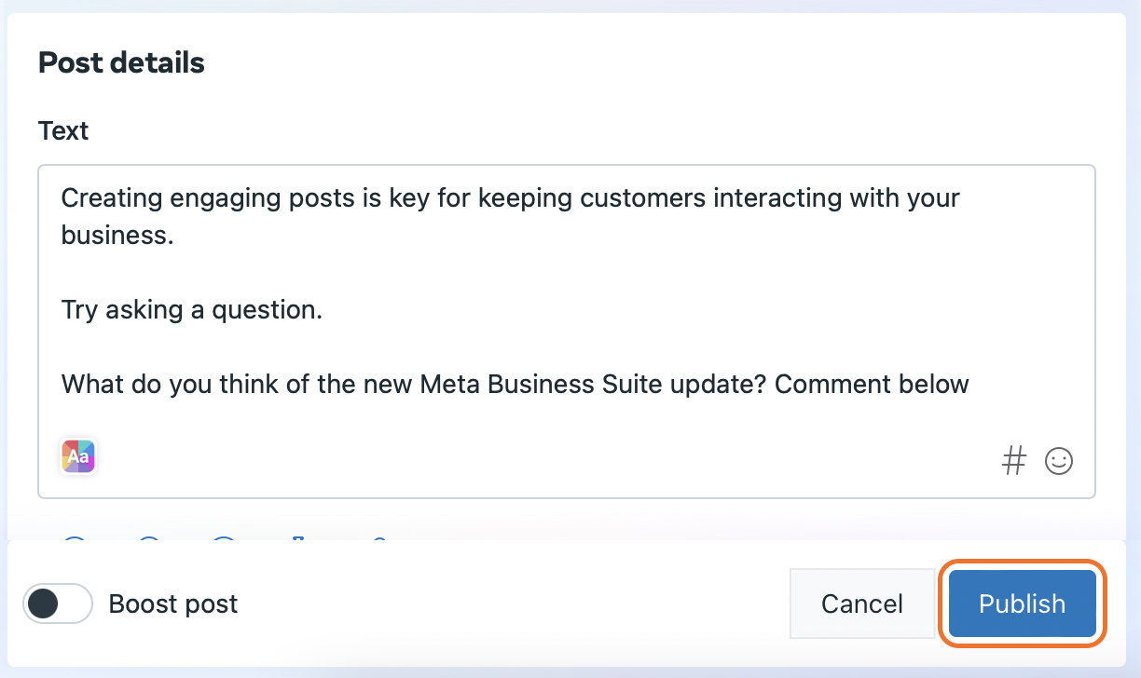This screenshot has width=1141, height=678.
Task: Click the Boost post label text
Action: [173, 604]
